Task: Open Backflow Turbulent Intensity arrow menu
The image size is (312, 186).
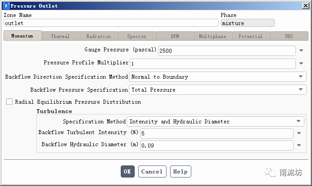Action: pos(299,133)
